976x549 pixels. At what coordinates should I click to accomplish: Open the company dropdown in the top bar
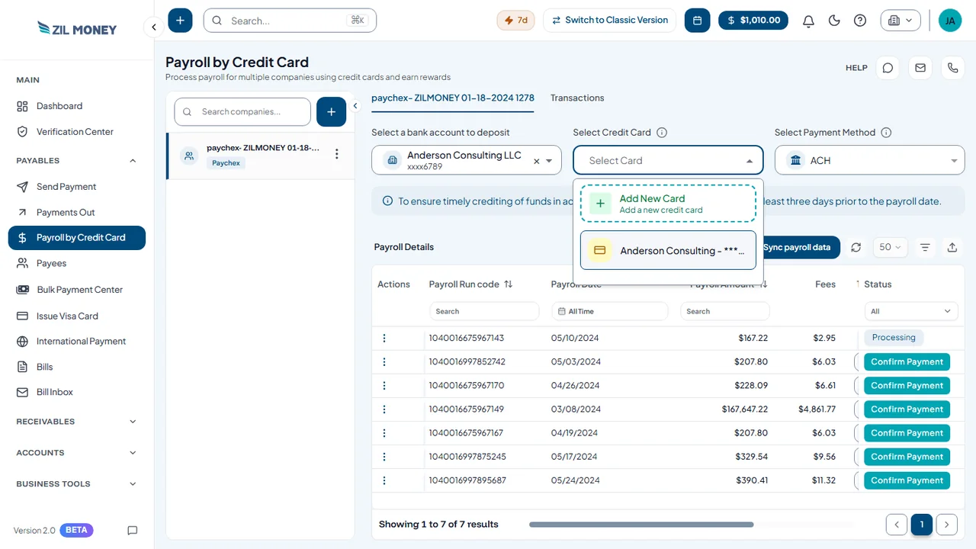901,21
